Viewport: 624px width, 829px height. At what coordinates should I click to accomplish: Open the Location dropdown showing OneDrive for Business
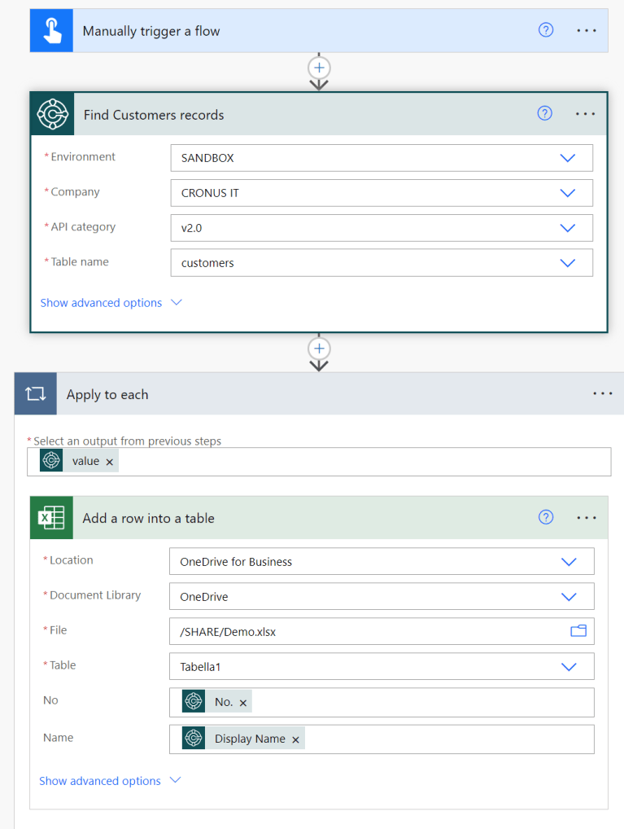382,561
